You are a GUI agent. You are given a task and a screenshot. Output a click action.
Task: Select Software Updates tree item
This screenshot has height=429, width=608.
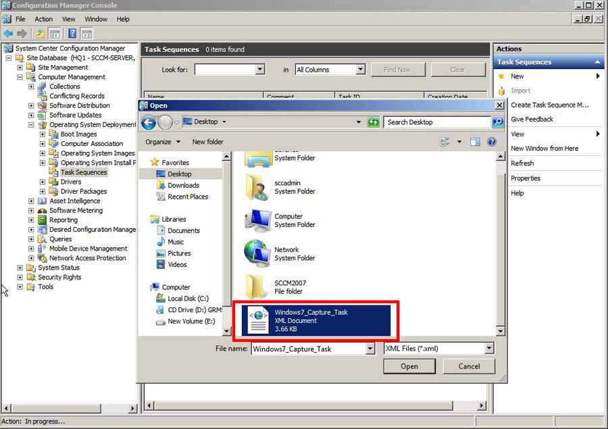(x=75, y=116)
